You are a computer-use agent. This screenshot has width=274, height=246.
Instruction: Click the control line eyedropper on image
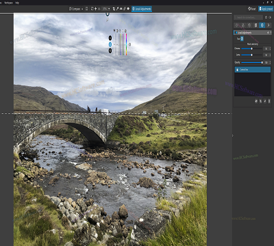click(x=108, y=20)
